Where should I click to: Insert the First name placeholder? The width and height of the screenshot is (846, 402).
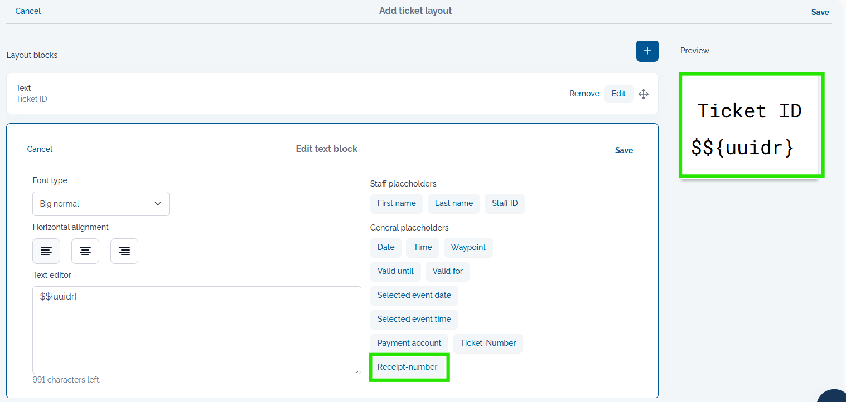[397, 203]
